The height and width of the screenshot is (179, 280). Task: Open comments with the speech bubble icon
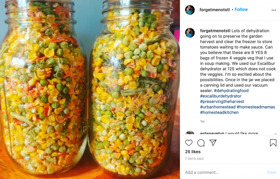point(201,143)
